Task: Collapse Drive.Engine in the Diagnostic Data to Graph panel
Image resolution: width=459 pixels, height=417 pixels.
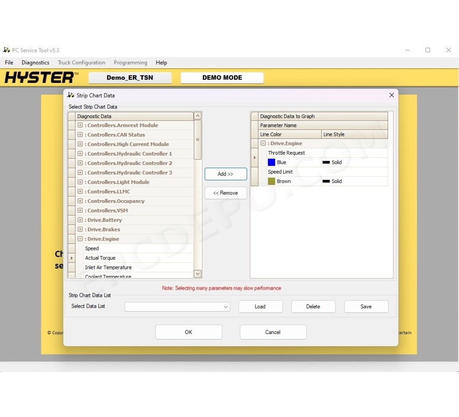Action: pyautogui.click(x=263, y=143)
